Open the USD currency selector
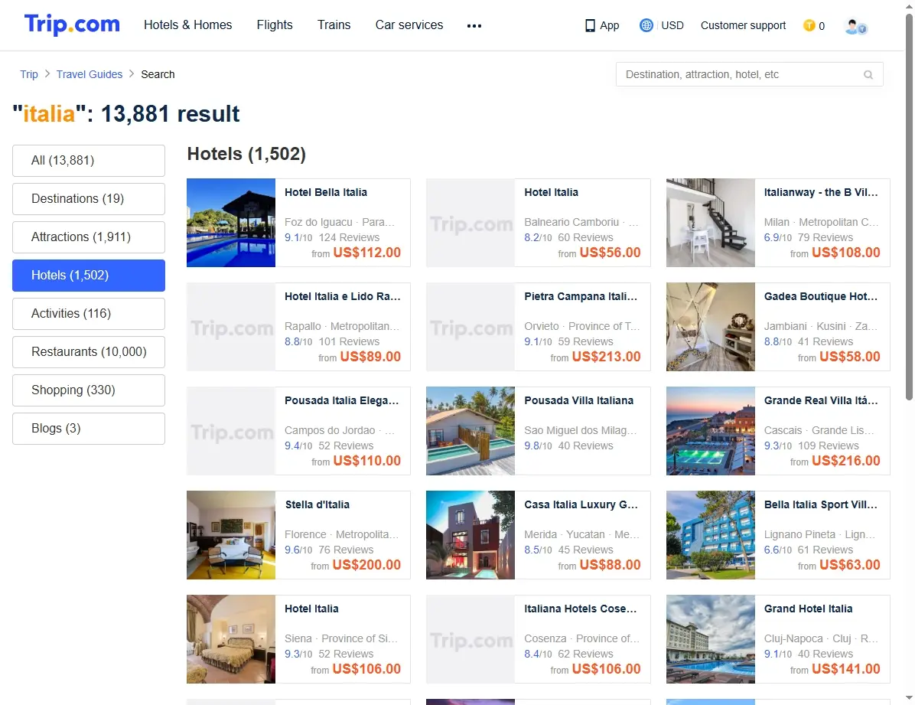The image size is (915, 705). [x=672, y=25]
